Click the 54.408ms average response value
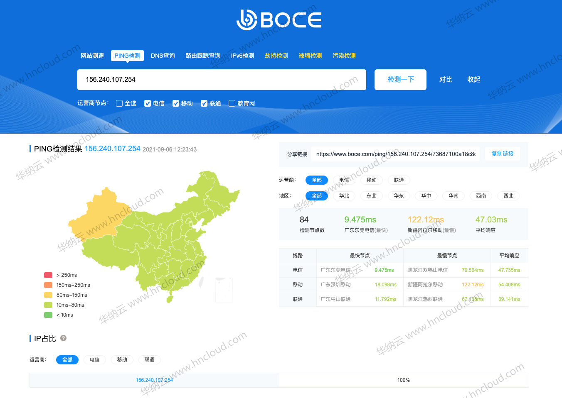Image resolution: width=562 pixels, height=398 pixels. (509, 285)
